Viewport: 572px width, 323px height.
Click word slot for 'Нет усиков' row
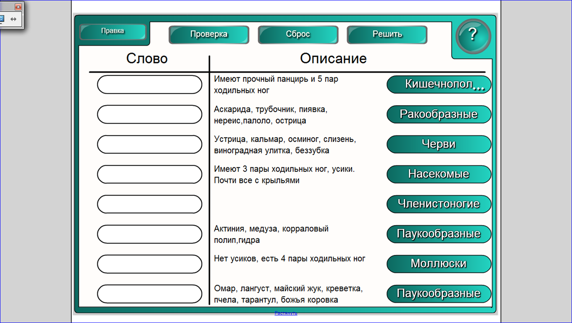tap(150, 264)
